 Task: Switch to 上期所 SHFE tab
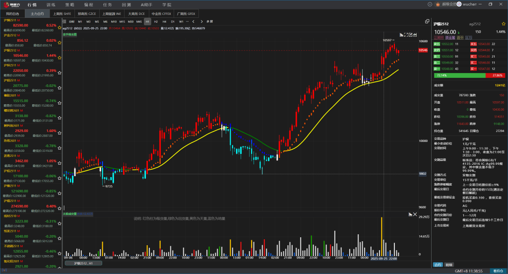(x=62, y=13)
